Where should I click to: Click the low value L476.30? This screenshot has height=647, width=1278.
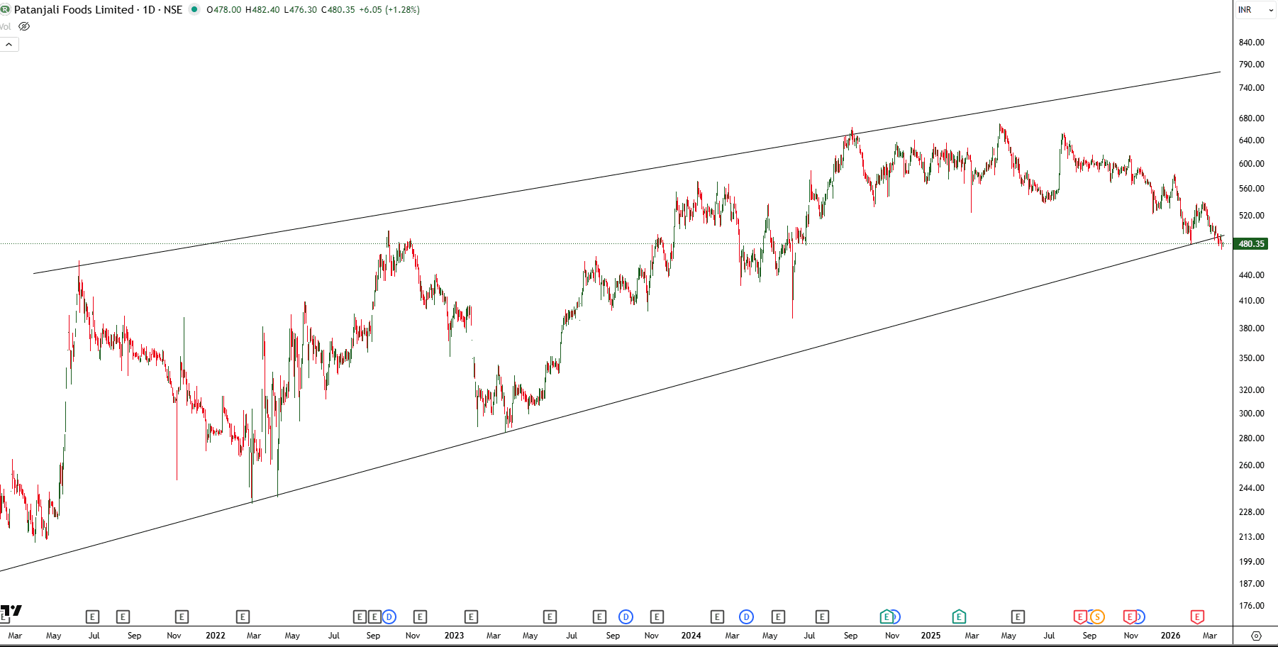[x=300, y=10]
